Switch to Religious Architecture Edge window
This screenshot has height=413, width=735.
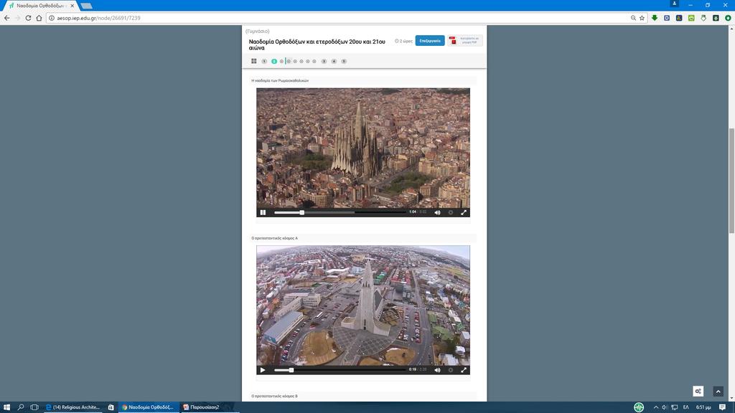(x=73, y=407)
